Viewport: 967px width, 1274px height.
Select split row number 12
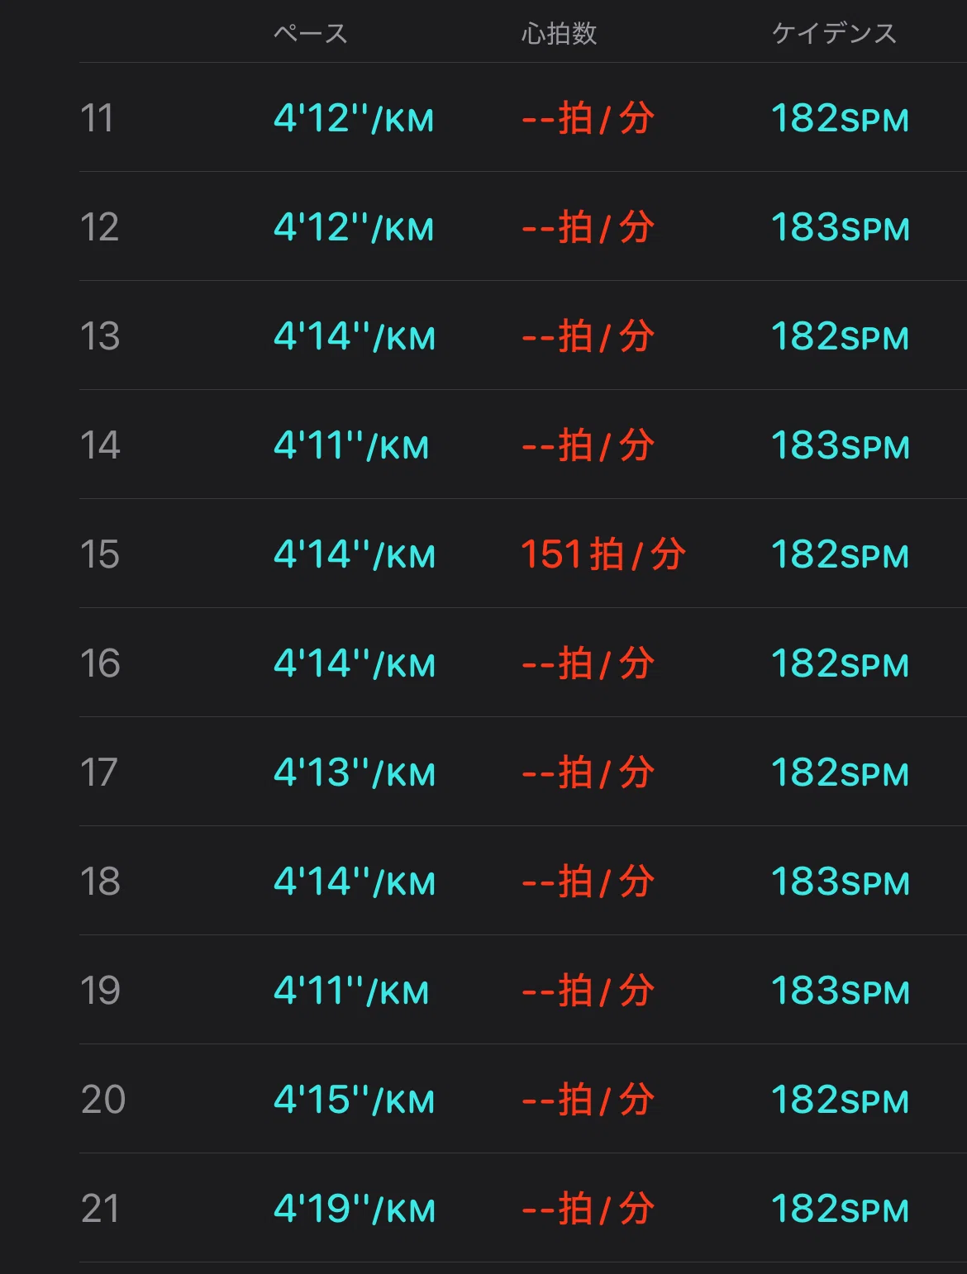(x=100, y=227)
